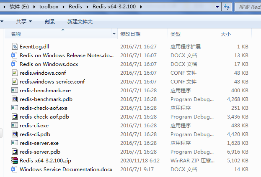261x177 pixels.
Task: Click the WinRAR ZIP 压缩 type cell
Action: point(192,161)
